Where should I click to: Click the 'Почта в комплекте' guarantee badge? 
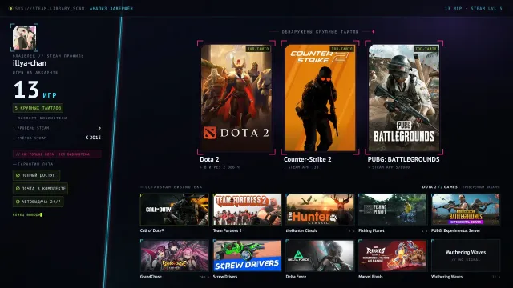pyautogui.click(x=41, y=189)
